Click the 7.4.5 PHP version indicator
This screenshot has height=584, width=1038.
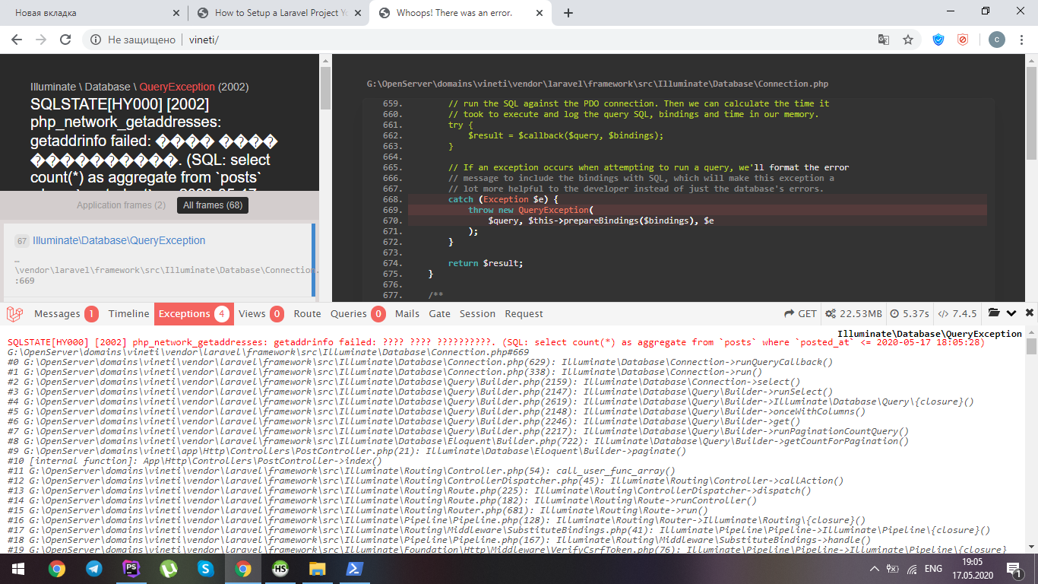(957, 313)
